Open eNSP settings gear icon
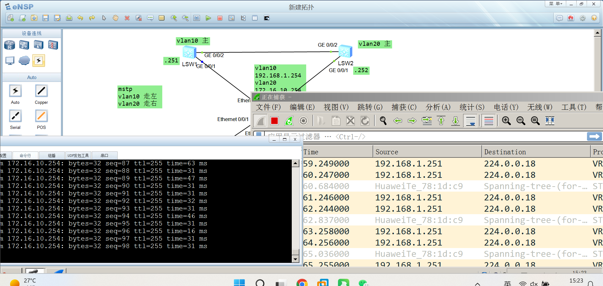The width and height of the screenshot is (603, 286). pos(583,18)
